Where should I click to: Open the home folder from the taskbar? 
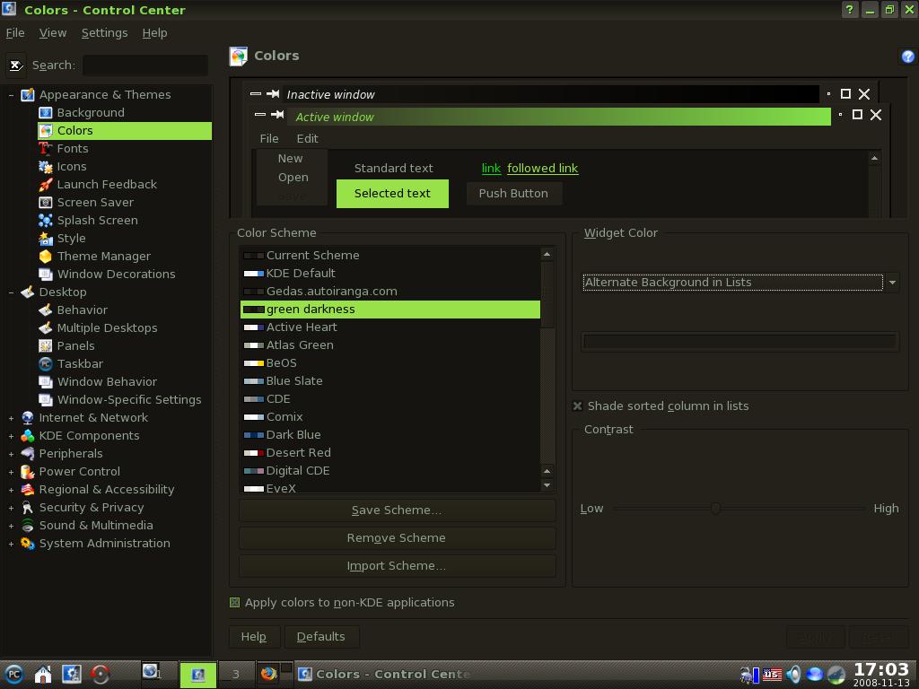pos(43,675)
